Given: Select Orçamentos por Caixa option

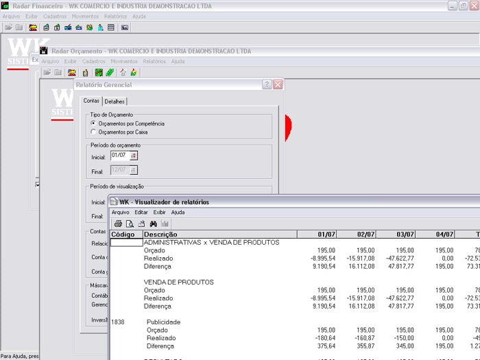Looking at the screenshot, I should [94, 132].
